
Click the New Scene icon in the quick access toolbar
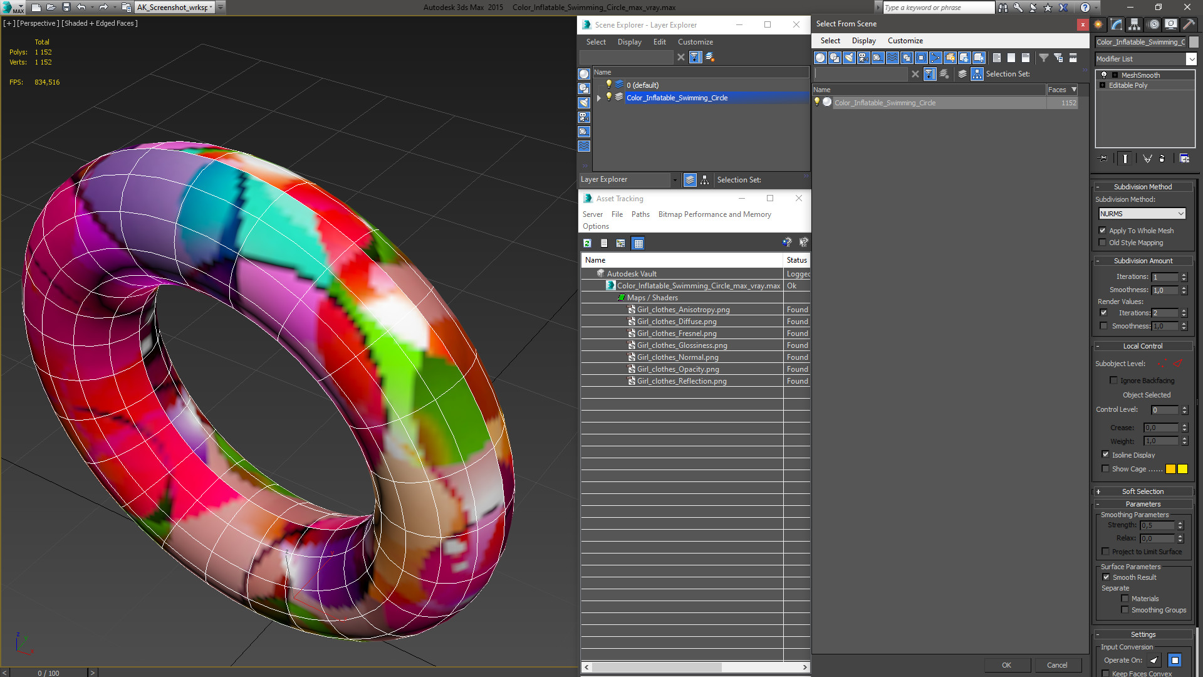36,8
